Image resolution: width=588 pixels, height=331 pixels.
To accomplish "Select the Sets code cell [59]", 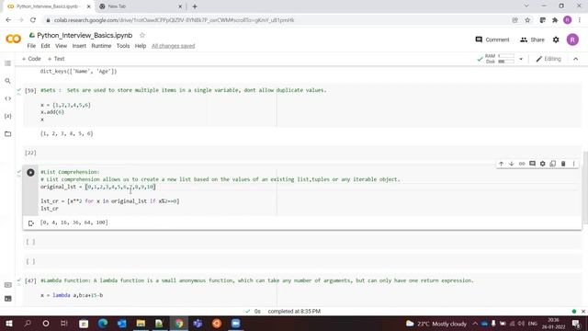I will [x=302, y=105].
